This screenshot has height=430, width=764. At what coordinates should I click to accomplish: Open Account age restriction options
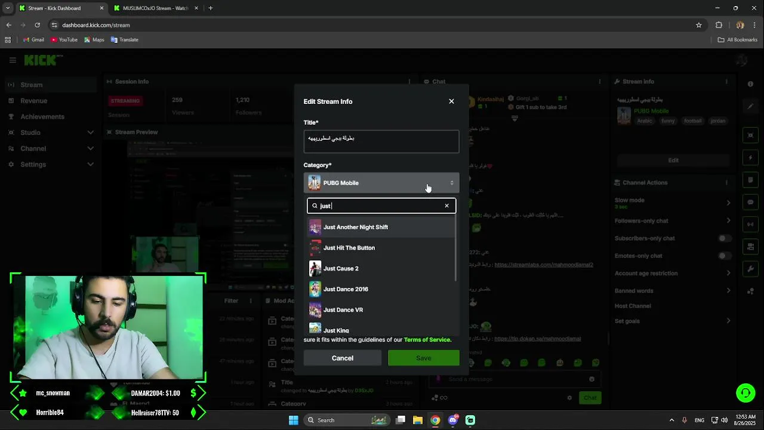point(728,274)
